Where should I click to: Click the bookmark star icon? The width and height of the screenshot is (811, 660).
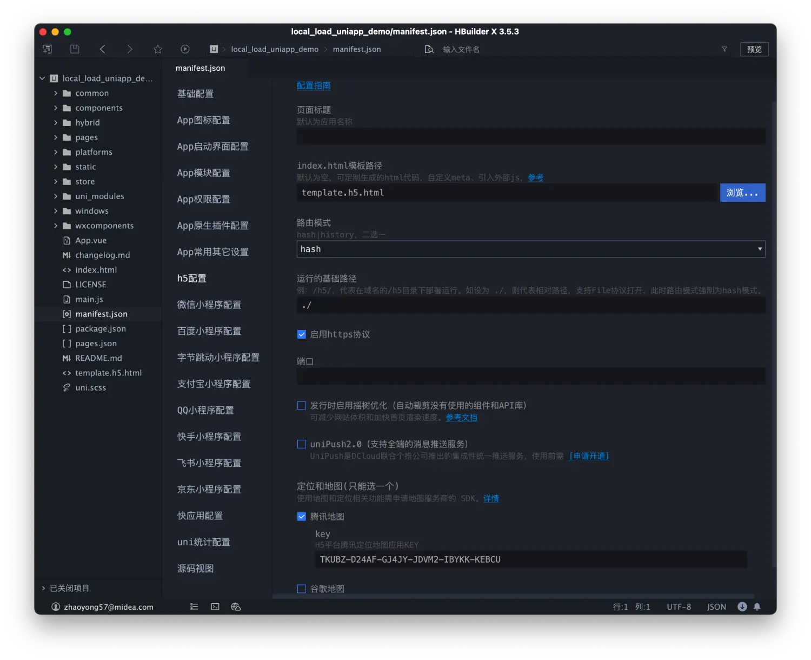click(157, 49)
